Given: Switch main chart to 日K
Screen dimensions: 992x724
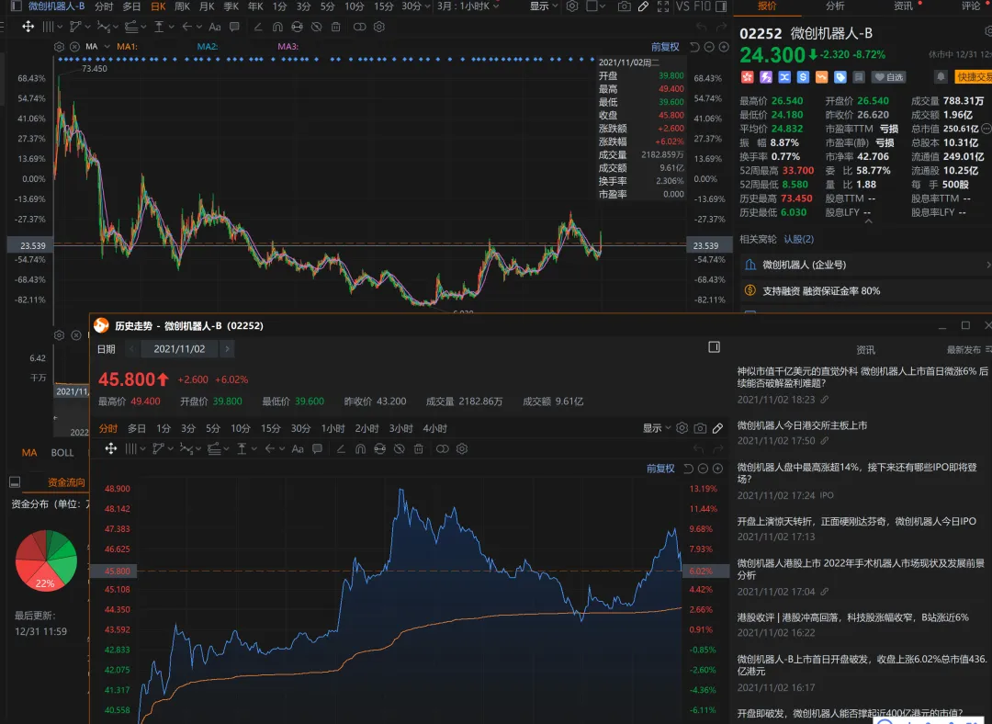Looking at the screenshot, I should point(158,6).
